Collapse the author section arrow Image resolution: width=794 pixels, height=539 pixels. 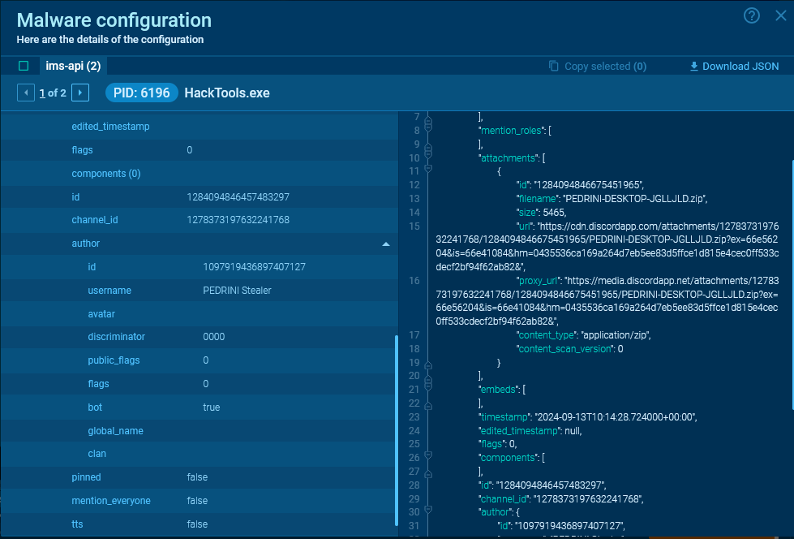tap(385, 244)
